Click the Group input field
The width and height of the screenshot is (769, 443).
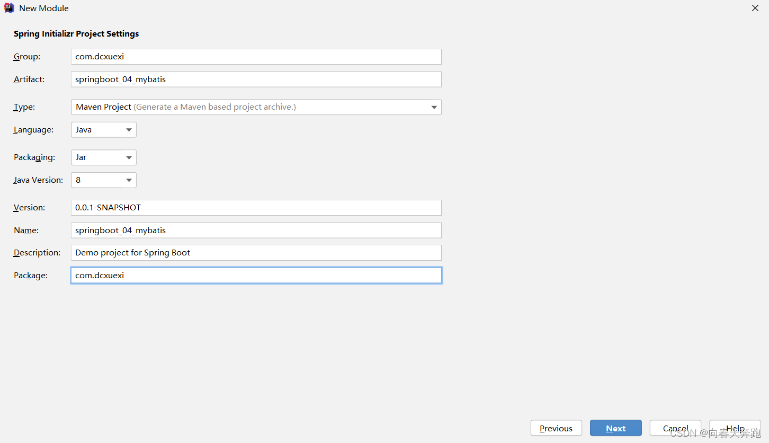click(x=256, y=57)
